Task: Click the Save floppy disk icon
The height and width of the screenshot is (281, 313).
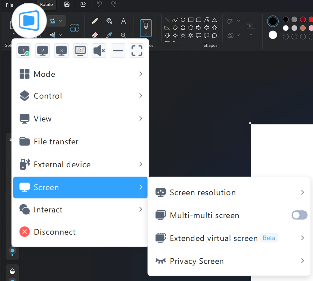Action: 67,4
